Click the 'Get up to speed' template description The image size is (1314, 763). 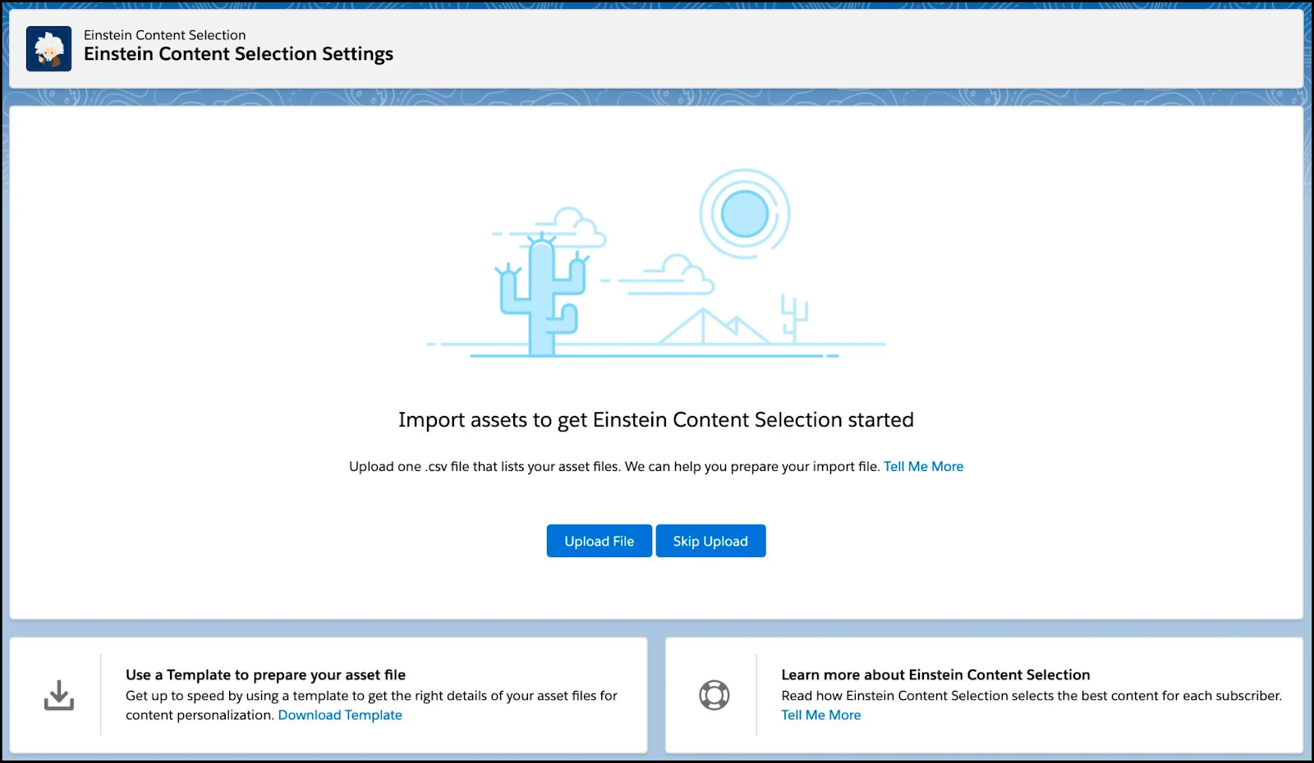coord(371,705)
